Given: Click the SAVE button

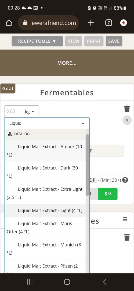Looking at the screenshot, I should click(114, 41).
